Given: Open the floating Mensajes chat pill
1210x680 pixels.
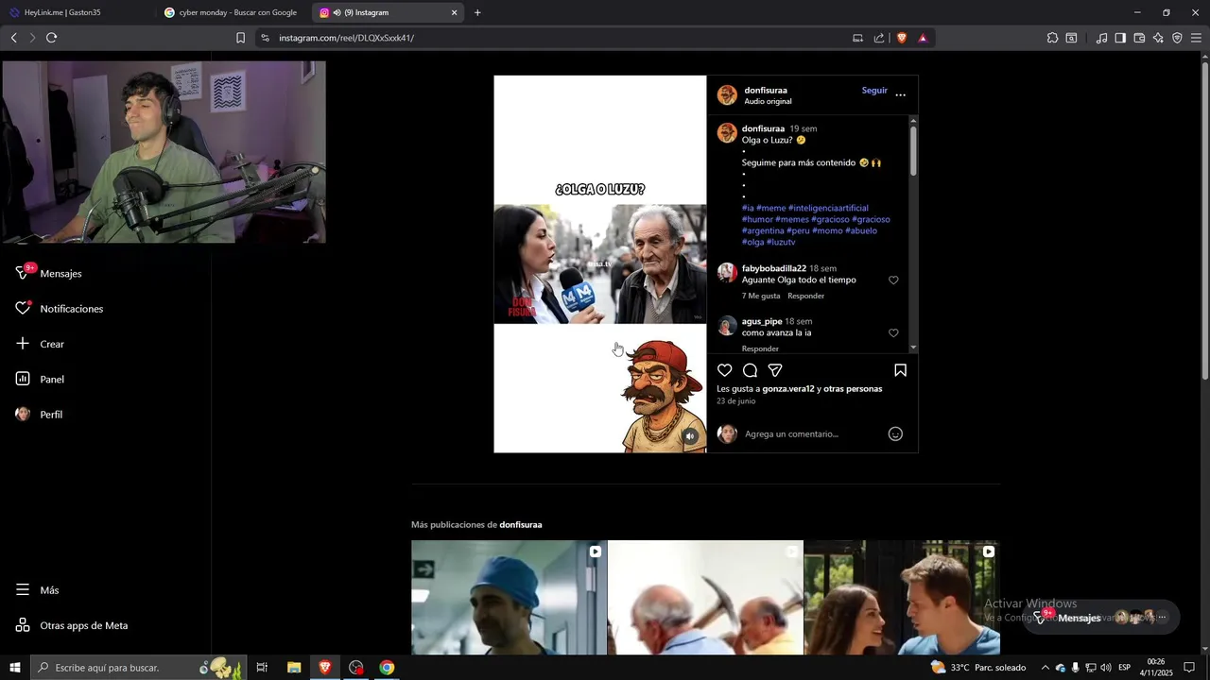Looking at the screenshot, I should click(1101, 618).
